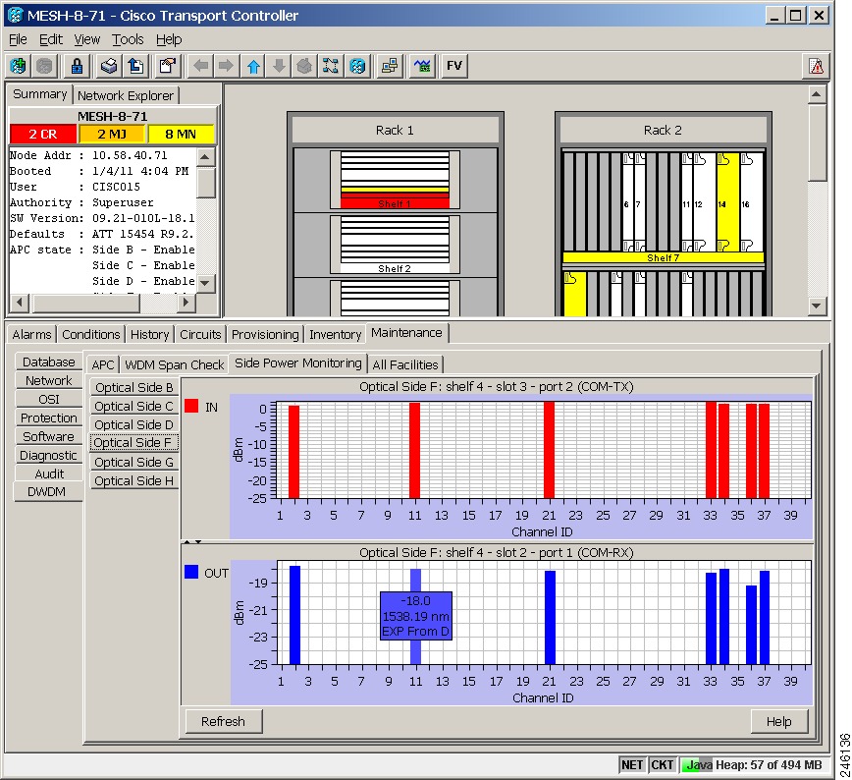Open Preferences from the toolbar icon
Viewport: 852px width, 780px height.
[x=167, y=67]
